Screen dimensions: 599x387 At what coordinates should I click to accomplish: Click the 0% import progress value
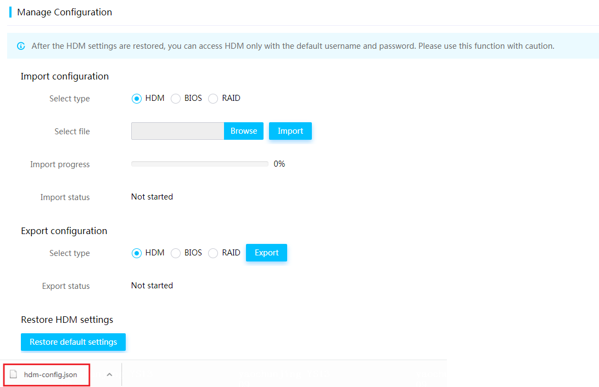click(279, 164)
